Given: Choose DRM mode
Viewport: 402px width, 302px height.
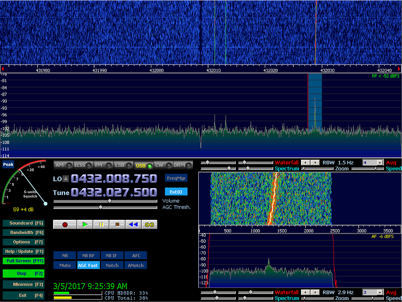Looking at the screenshot, I should point(183,165).
